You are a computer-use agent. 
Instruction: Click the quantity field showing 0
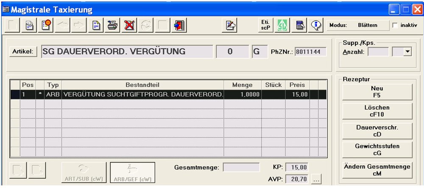click(x=232, y=52)
